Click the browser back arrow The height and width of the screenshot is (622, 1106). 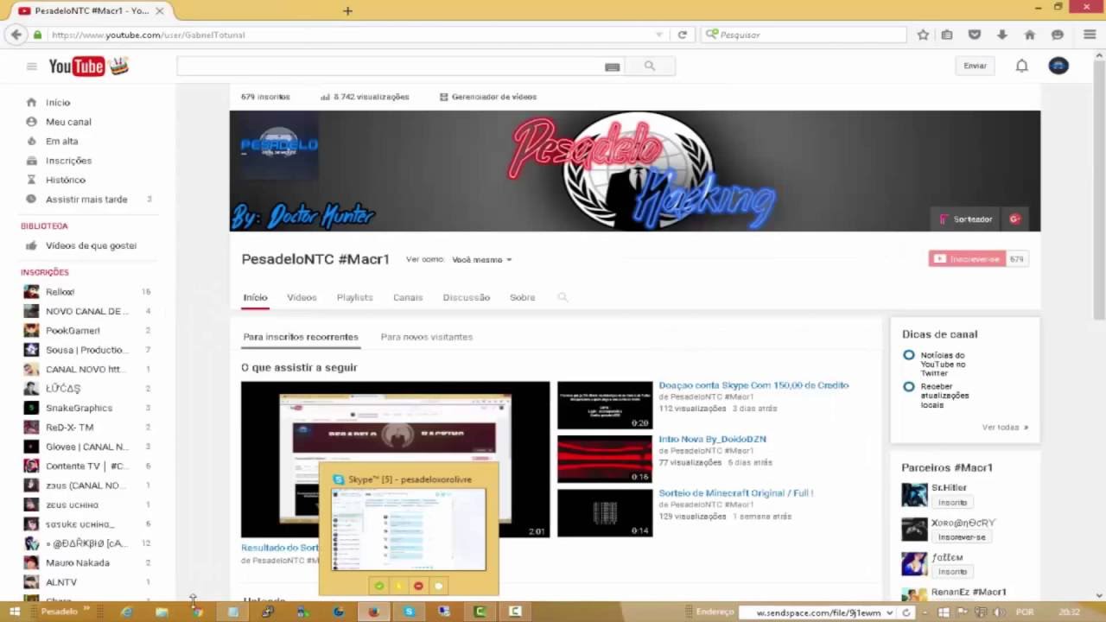pyautogui.click(x=16, y=35)
